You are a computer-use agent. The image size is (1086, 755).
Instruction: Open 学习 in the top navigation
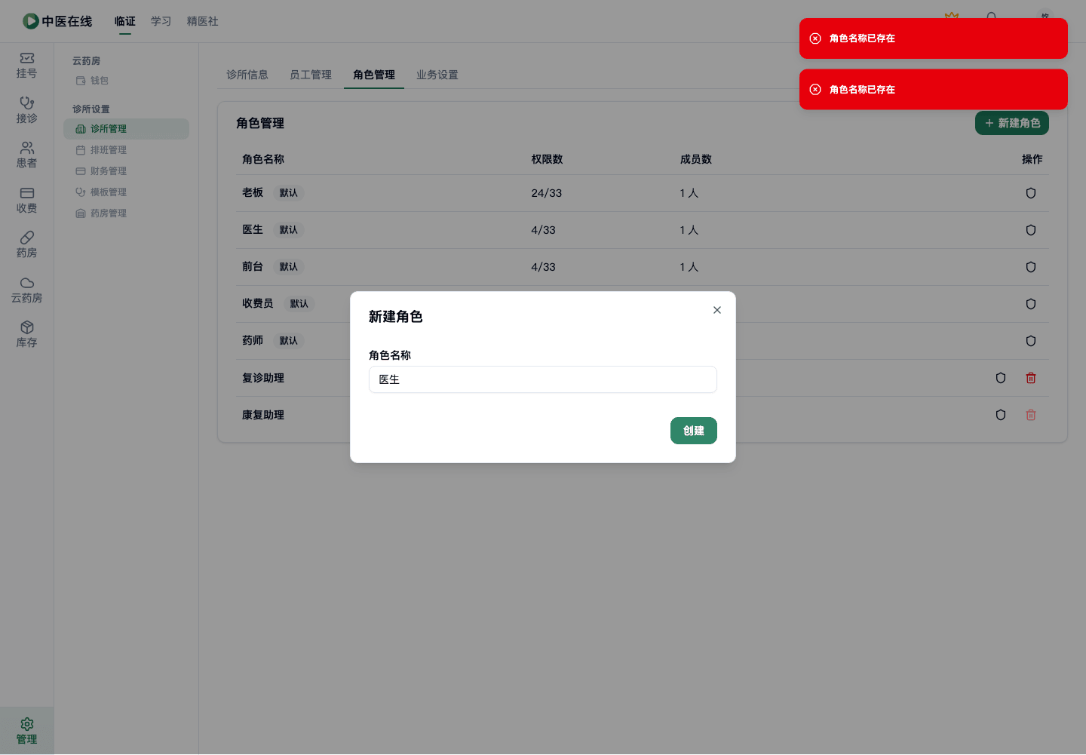coord(161,21)
